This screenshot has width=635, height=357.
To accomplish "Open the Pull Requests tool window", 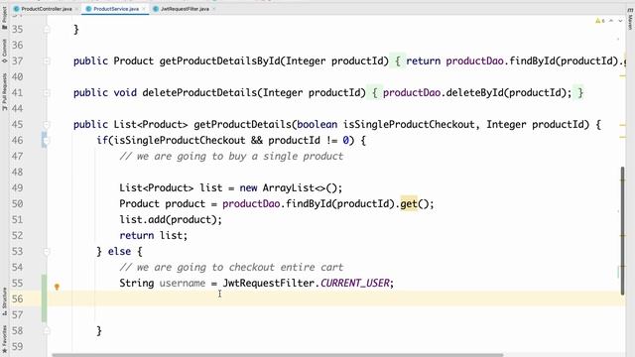I will point(4,91).
